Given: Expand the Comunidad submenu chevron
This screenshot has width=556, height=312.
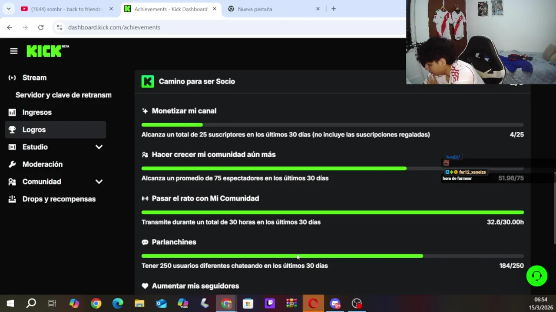Looking at the screenshot, I should click(99, 182).
